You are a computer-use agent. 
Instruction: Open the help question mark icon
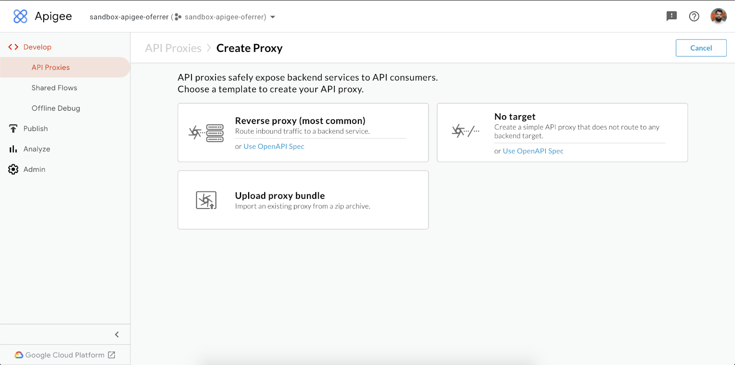[694, 17]
